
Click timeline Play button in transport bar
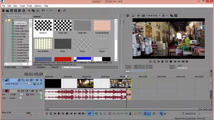coord(59,113)
